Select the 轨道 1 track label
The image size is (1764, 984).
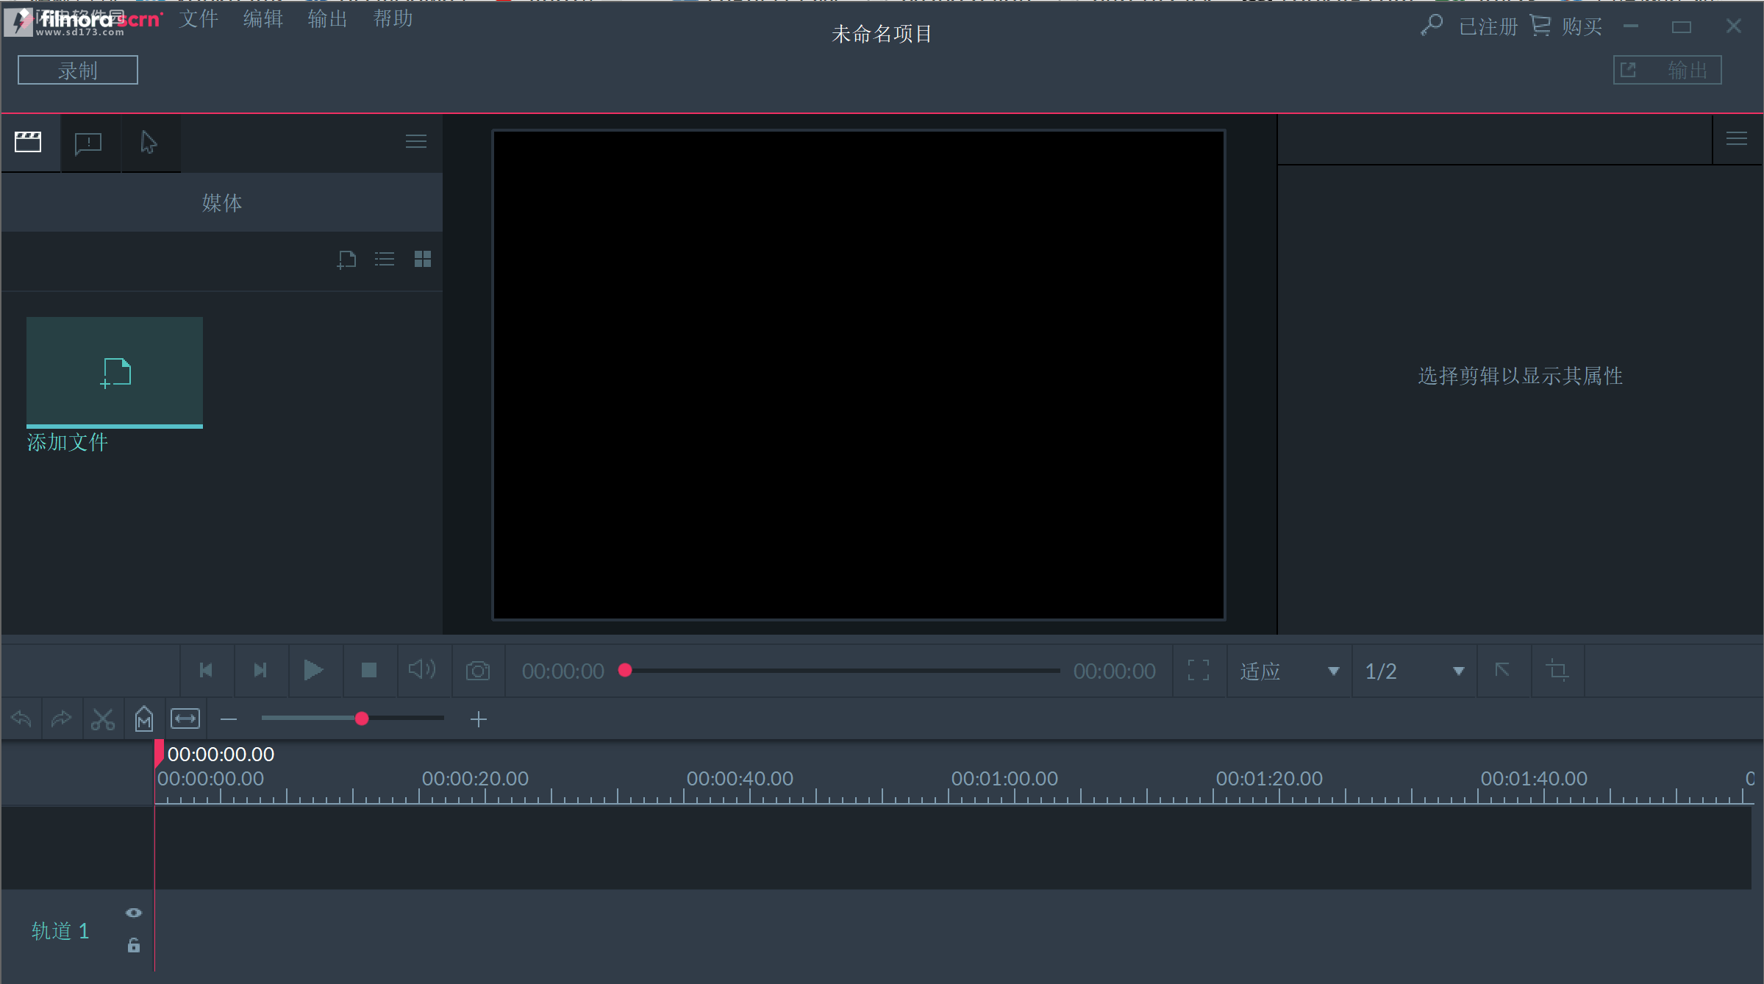tap(60, 930)
